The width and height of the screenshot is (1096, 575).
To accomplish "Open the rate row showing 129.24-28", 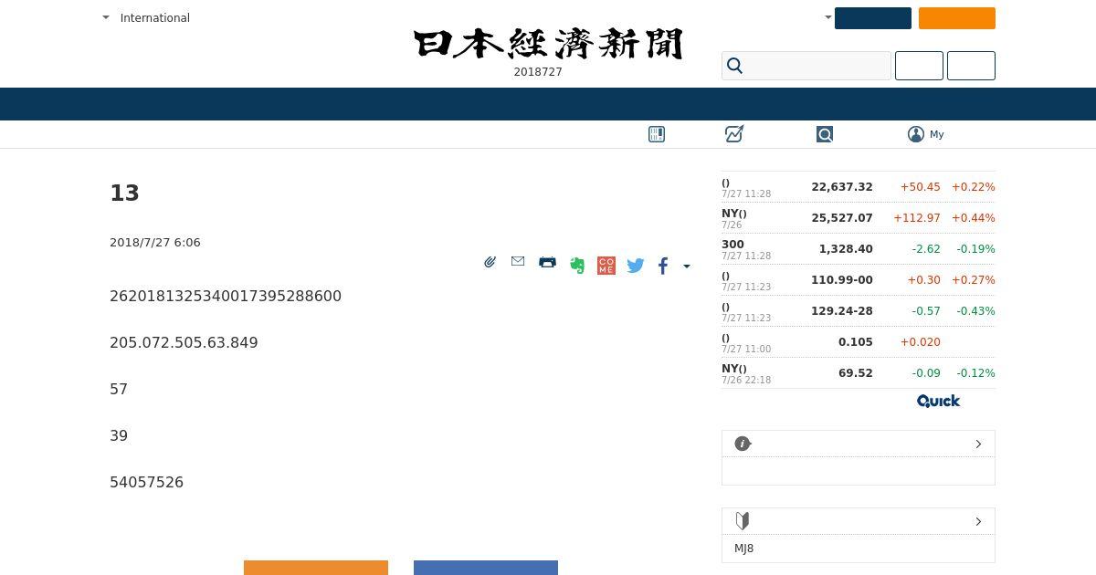I will click(859, 311).
